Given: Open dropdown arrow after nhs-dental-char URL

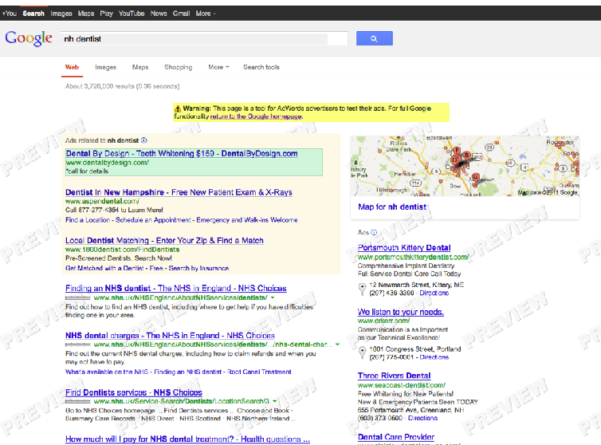Looking at the screenshot, I should 337,345.
